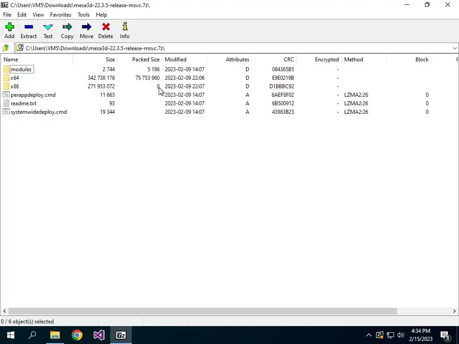This screenshot has width=459, height=344.
Task: Click the scroll right arrow
Action: (x=455, y=311)
